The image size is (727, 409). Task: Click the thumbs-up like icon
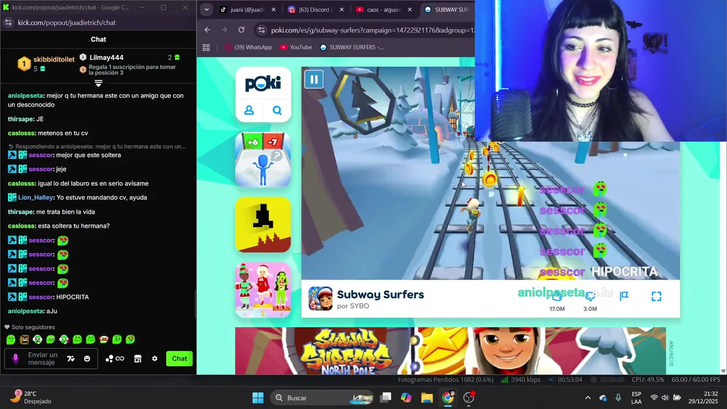tap(557, 295)
